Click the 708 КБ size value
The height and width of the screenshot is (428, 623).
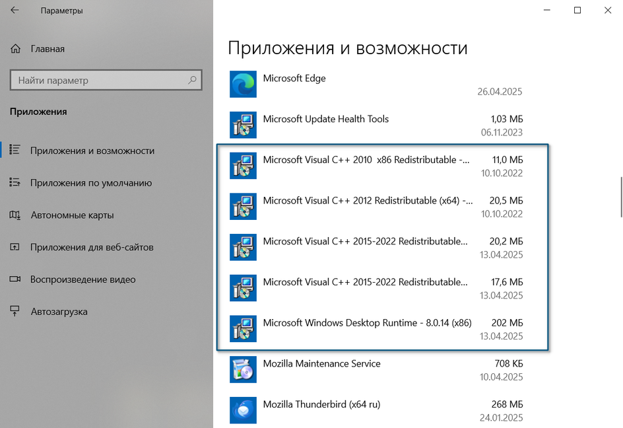tap(509, 363)
